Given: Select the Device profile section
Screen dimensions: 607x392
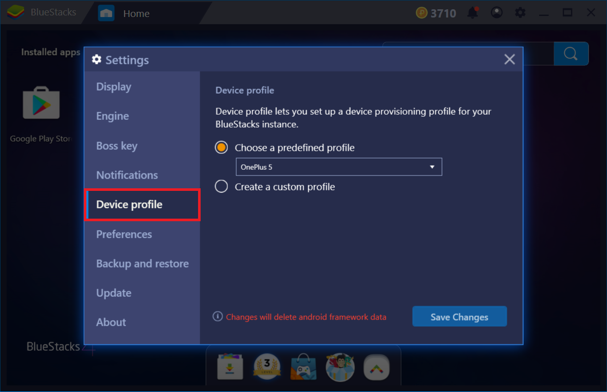Looking at the screenshot, I should pyautogui.click(x=142, y=205).
